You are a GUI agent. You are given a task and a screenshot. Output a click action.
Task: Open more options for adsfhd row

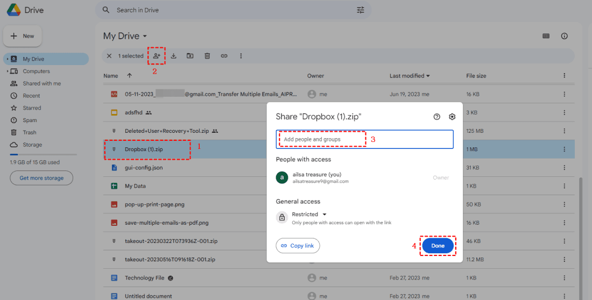click(x=565, y=112)
